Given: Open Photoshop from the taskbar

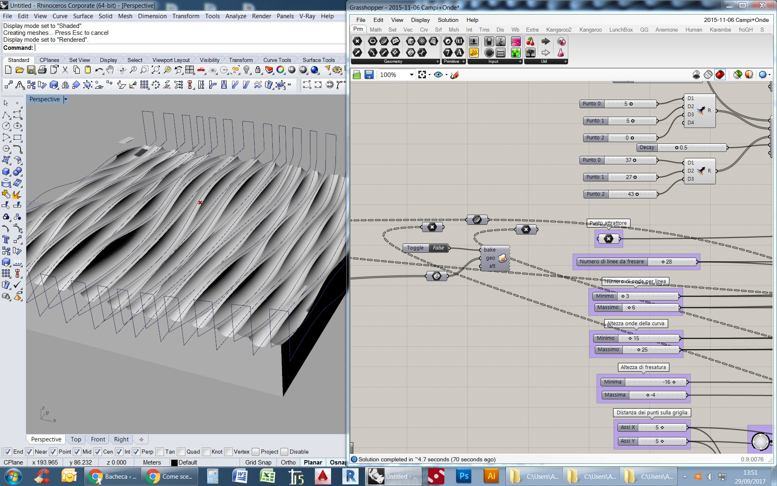Looking at the screenshot, I should click(x=464, y=476).
